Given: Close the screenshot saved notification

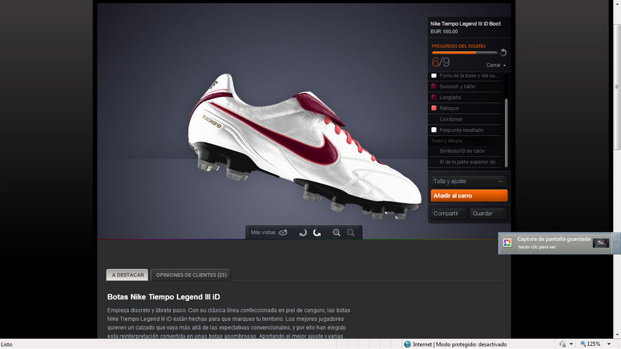Looking at the screenshot, I should coord(616,237).
